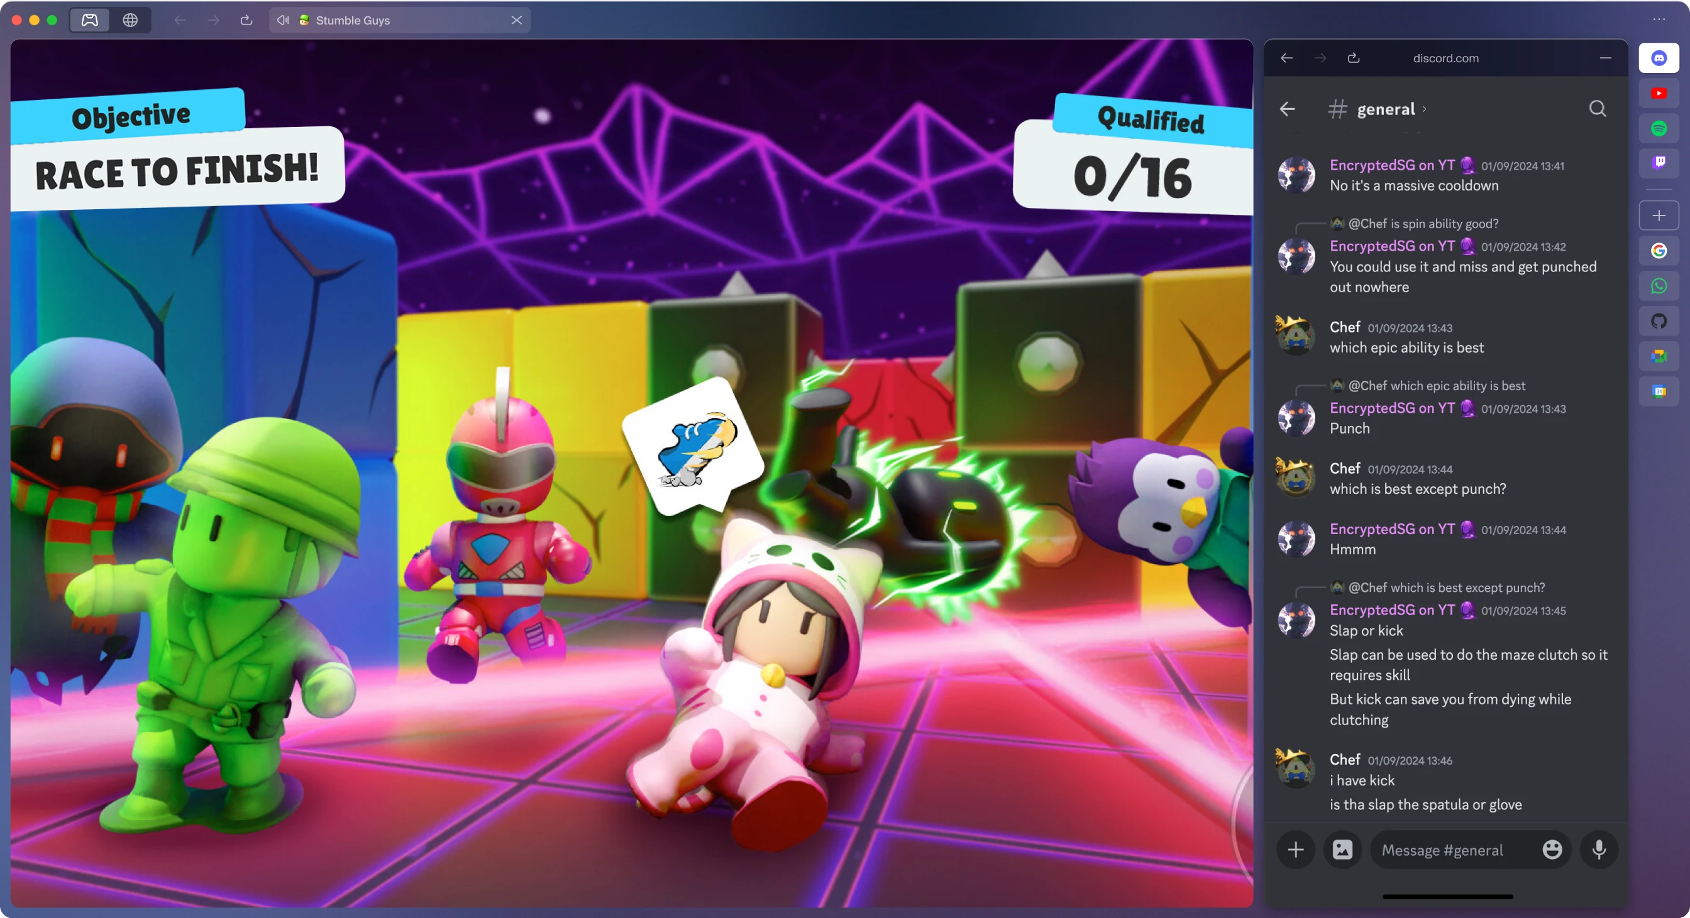Screen dimensions: 1690x918
Task: Click the Google sidebar icon
Action: 1659,251
